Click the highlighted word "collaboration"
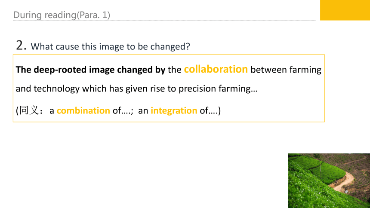370x208 pixels. point(216,69)
